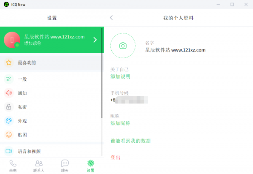Upload a photo via the camera avatar circle
Screen dimensions: 253x174
click(123, 46)
